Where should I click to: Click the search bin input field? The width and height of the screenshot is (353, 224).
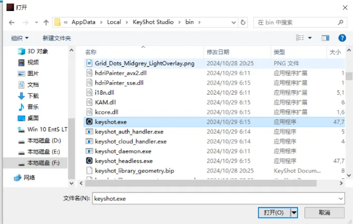300,23
